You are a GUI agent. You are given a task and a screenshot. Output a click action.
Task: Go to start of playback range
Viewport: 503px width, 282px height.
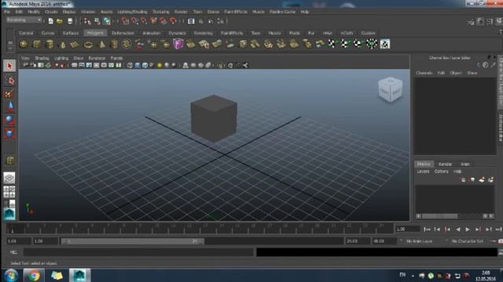pos(427,230)
